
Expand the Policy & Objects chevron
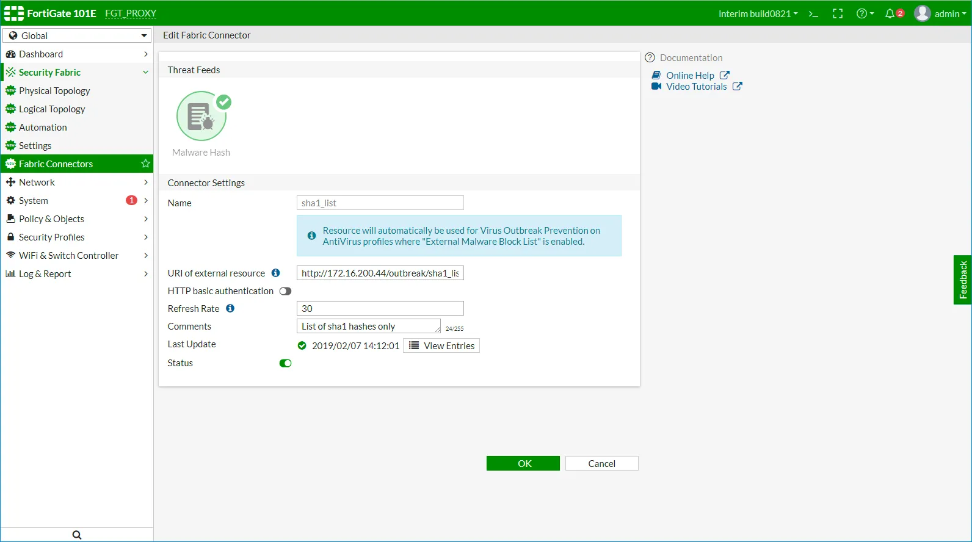[x=146, y=219]
